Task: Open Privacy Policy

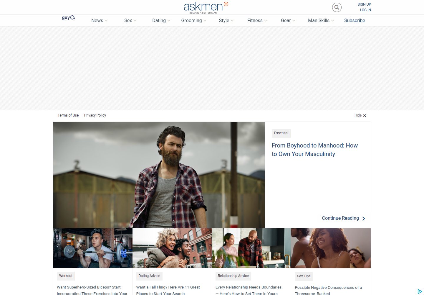Action: (x=95, y=115)
